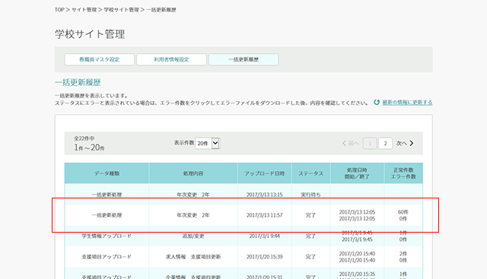Image resolution: width=487 pixels, height=279 pixels.
Task: Click upload date 2017/3/13 13:15
Action: click(265, 195)
